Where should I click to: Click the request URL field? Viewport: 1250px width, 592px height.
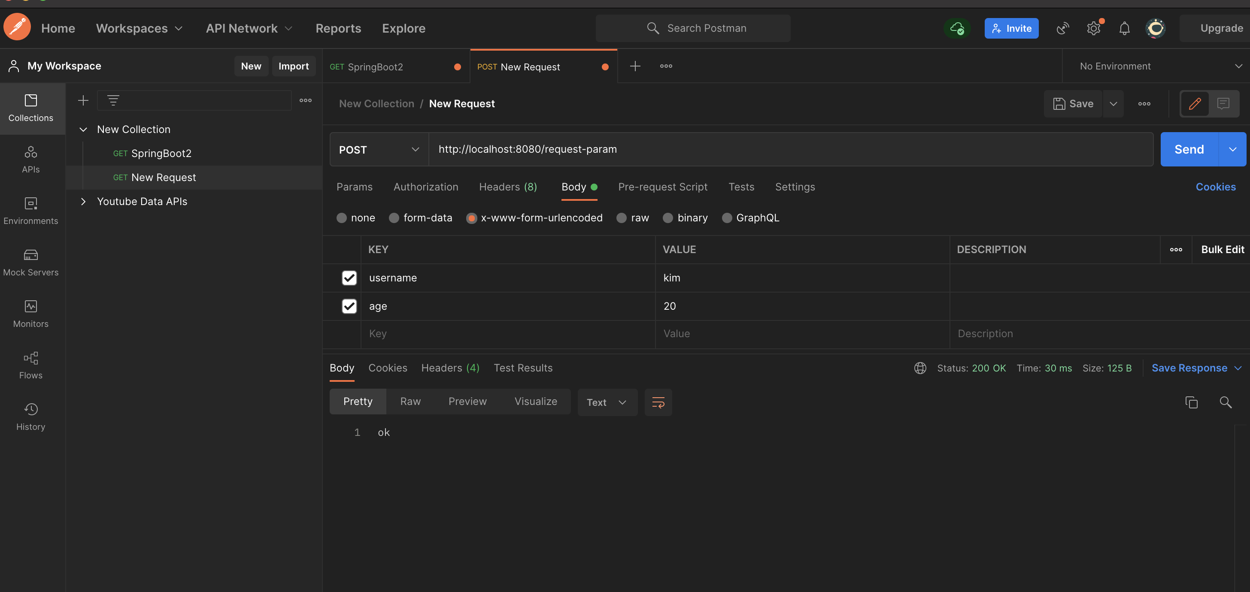(790, 149)
